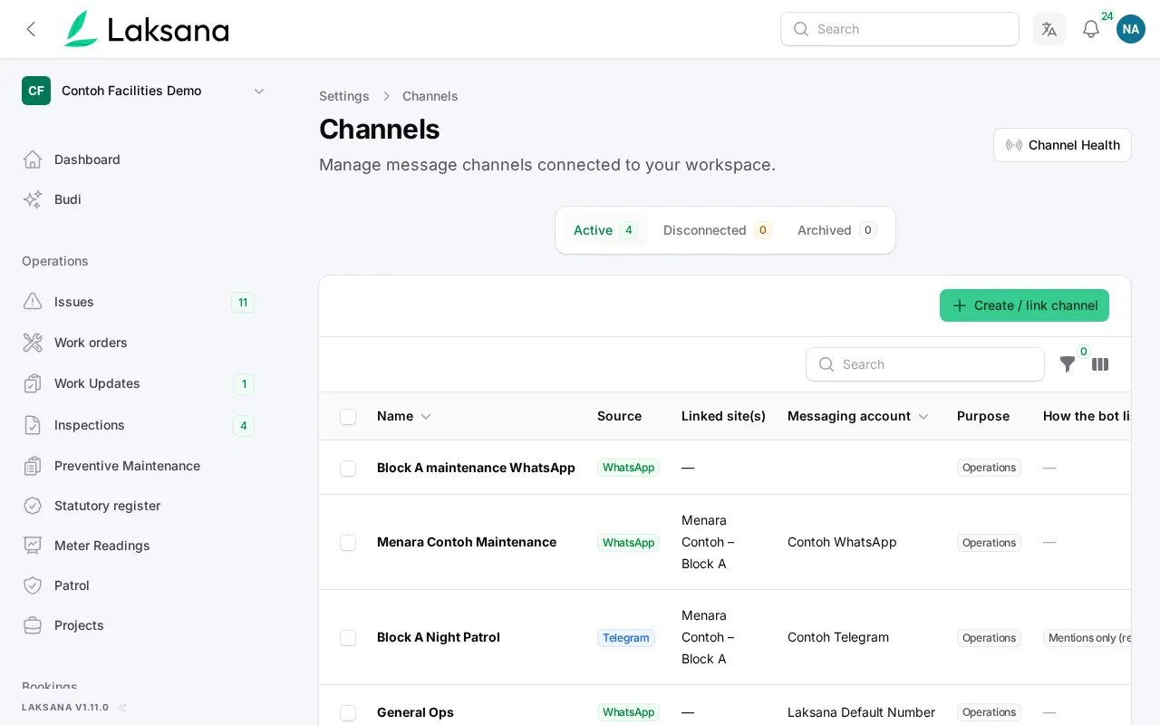Open the language translate icon
1160x725 pixels.
(x=1049, y=29)
